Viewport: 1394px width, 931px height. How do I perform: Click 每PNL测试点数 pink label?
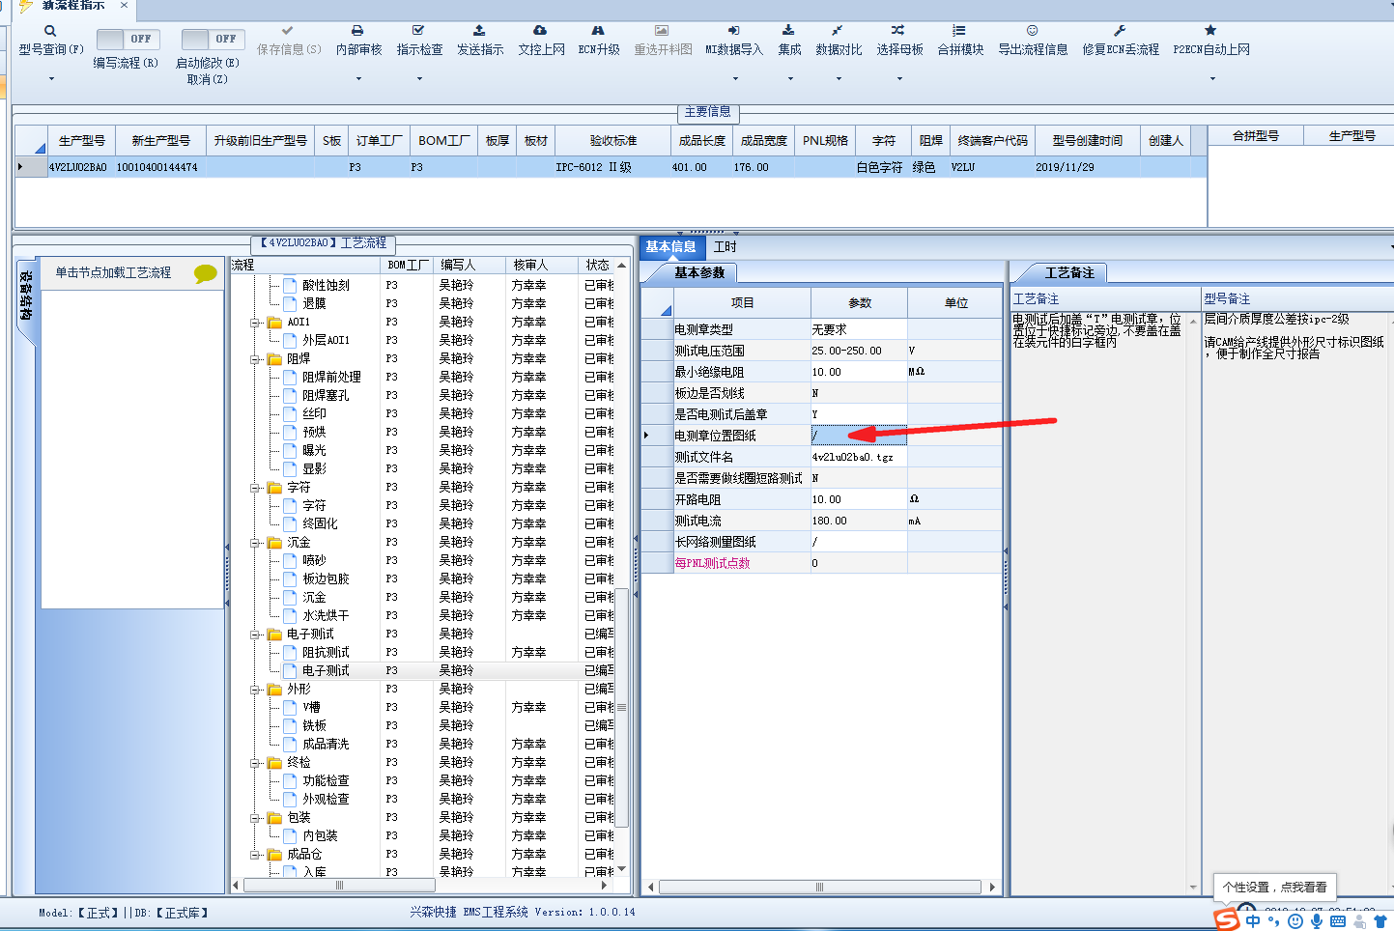tap(712, 563)
